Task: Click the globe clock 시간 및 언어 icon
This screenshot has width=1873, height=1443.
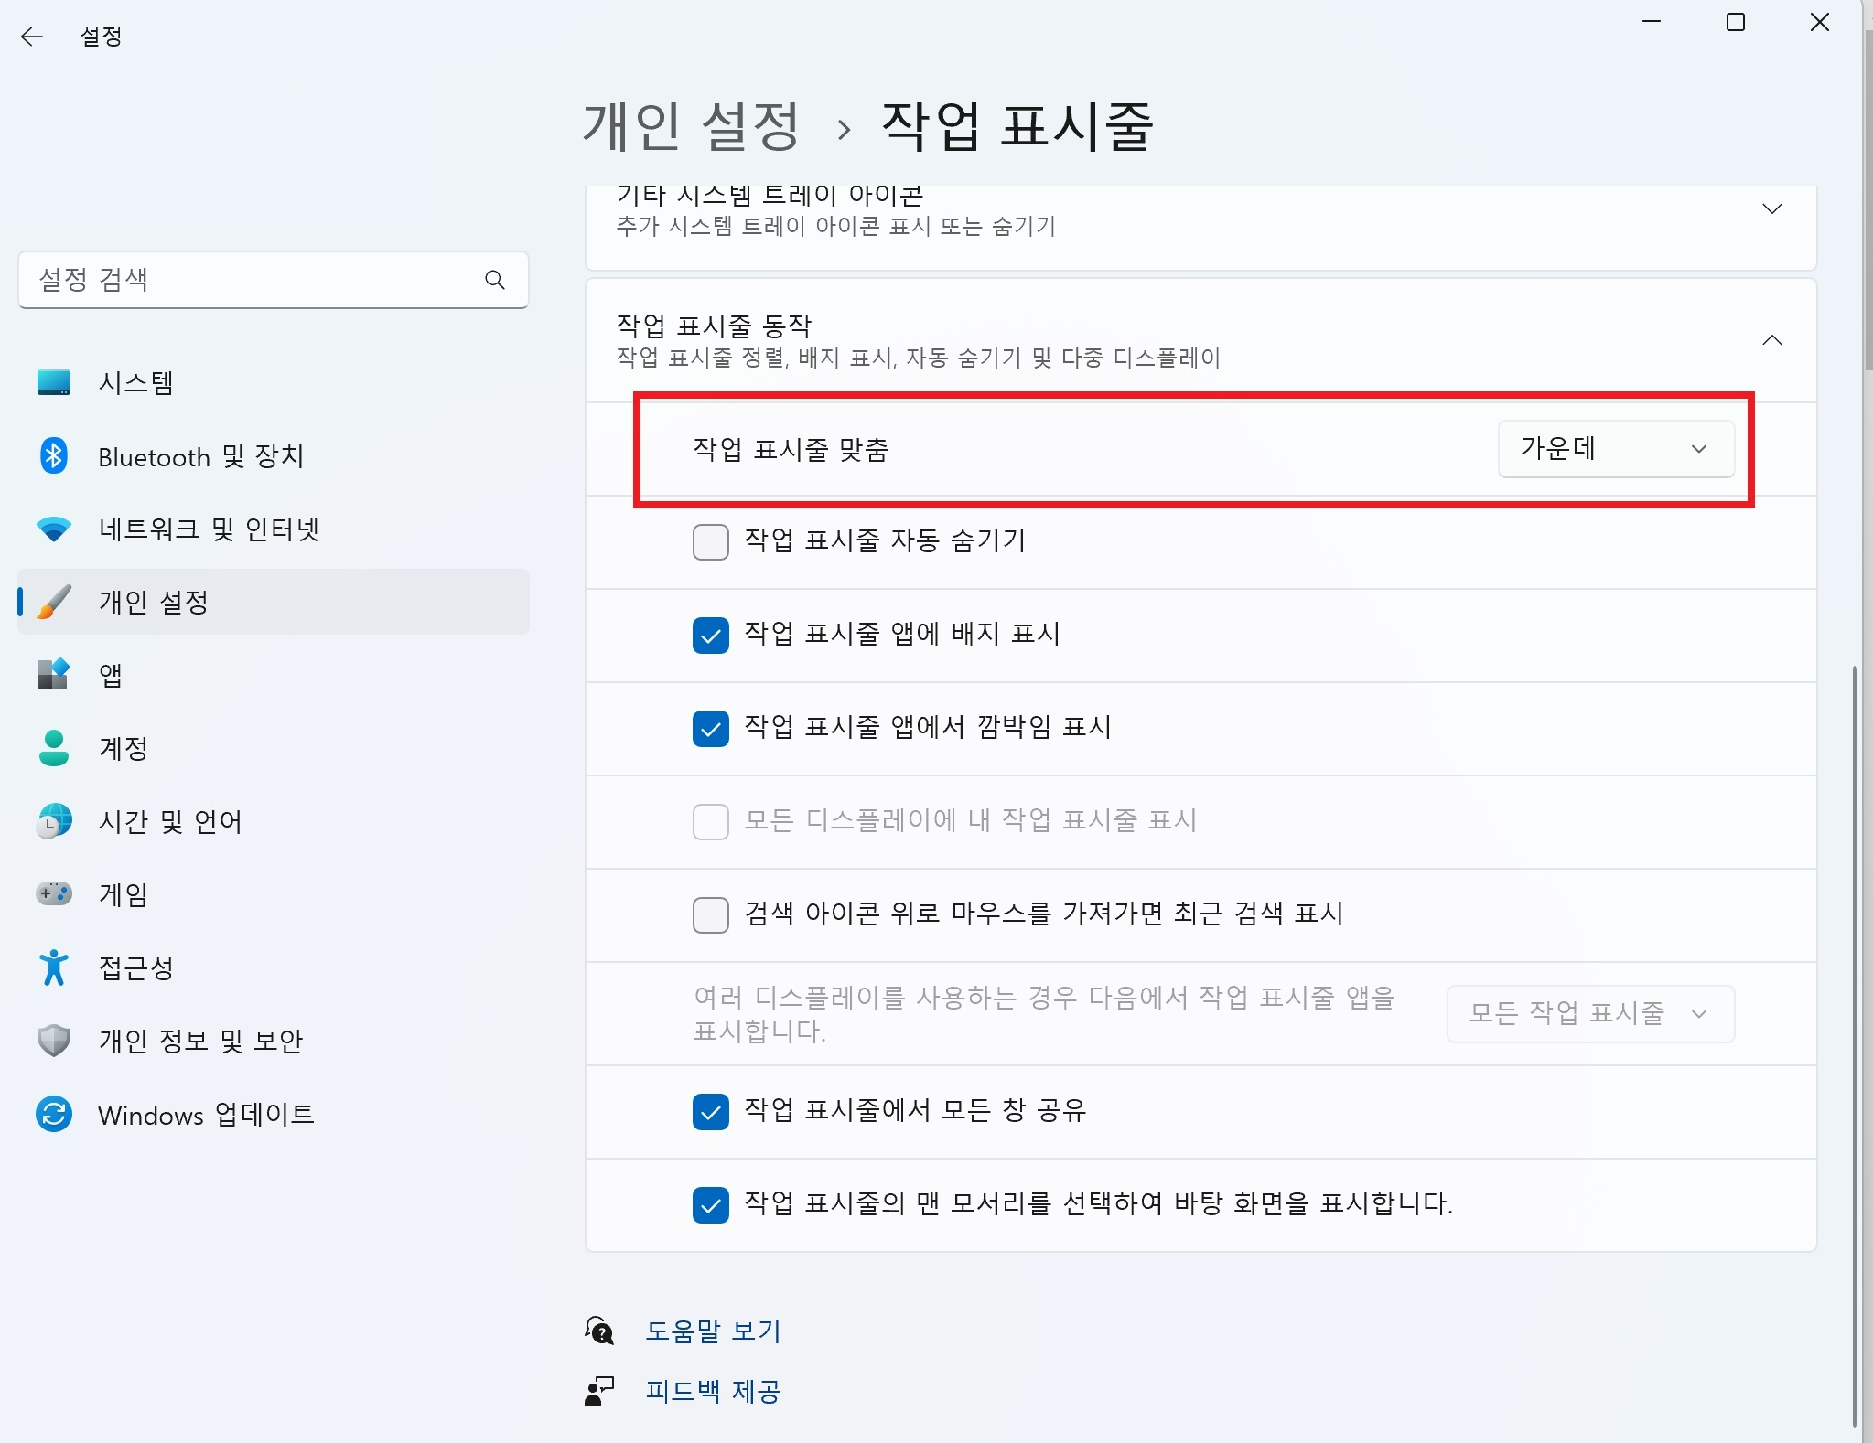Action: pos(54,821)
